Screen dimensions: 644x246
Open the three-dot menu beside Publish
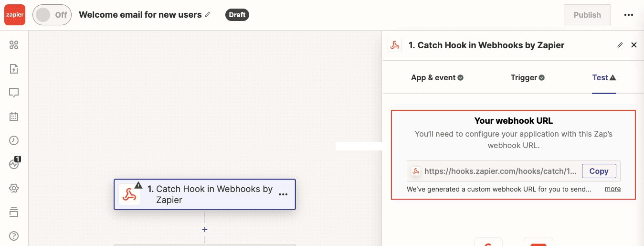[x=628, y=15]
